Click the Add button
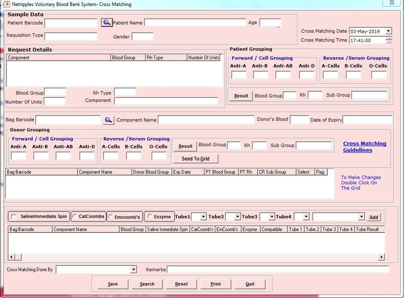Screen dimensions: 404x298 click(374, 217)
